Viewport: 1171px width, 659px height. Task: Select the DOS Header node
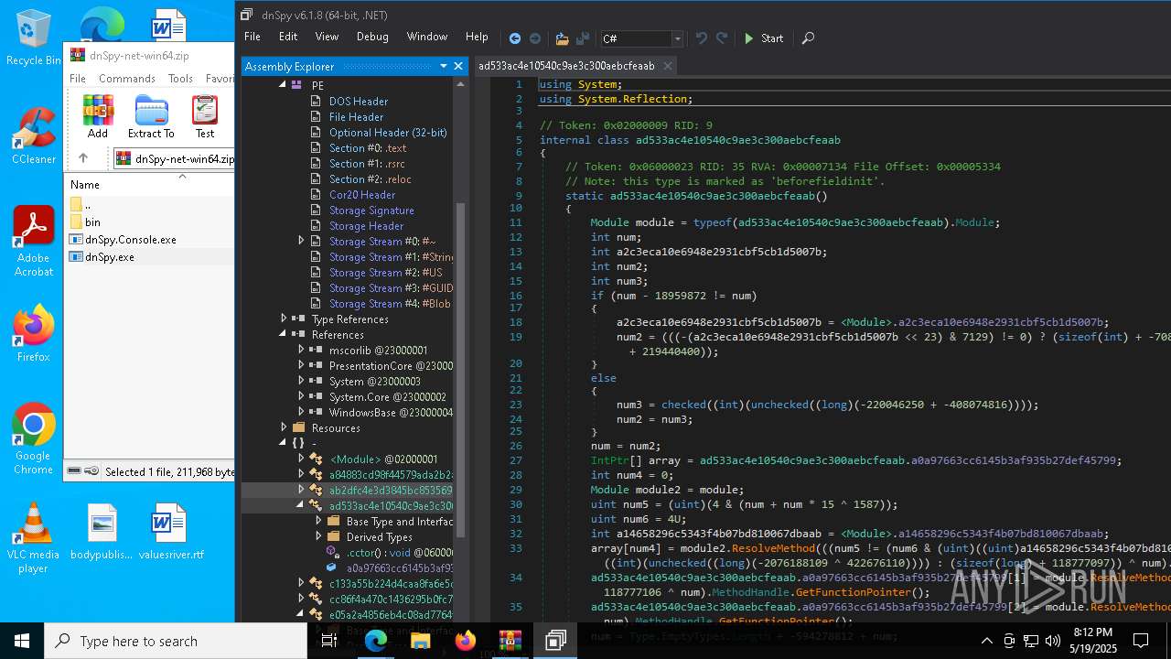[358, 102]
